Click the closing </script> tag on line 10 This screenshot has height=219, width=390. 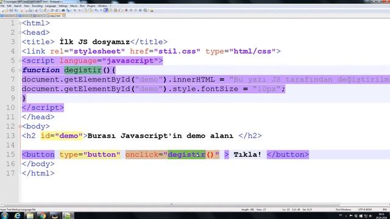pyautogui.click(x=43, y=108)
